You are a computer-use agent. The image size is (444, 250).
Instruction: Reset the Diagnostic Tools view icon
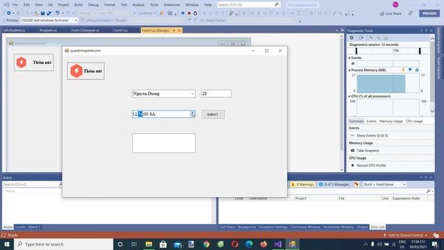click(386, 37)
